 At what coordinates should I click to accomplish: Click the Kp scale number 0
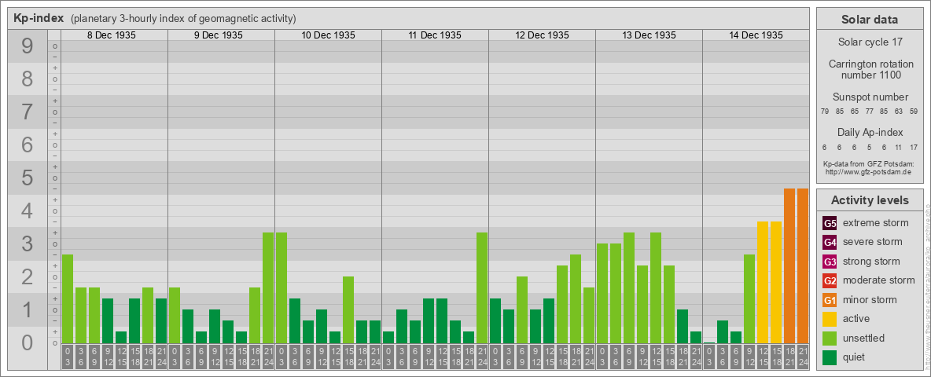click(28, 342)
